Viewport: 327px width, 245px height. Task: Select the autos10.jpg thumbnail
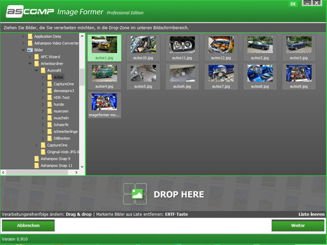click(x=143, y=48)
